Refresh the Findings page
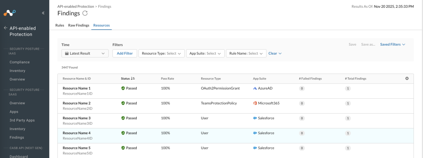The height and width of the screenshot is (158, 423). click(x=85, y=13)
